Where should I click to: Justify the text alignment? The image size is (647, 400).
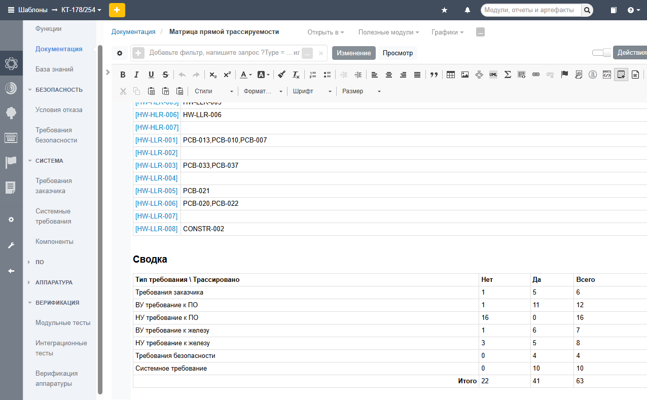point(417,75)
